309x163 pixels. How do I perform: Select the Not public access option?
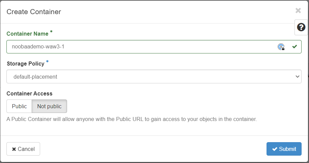(49, 106)
